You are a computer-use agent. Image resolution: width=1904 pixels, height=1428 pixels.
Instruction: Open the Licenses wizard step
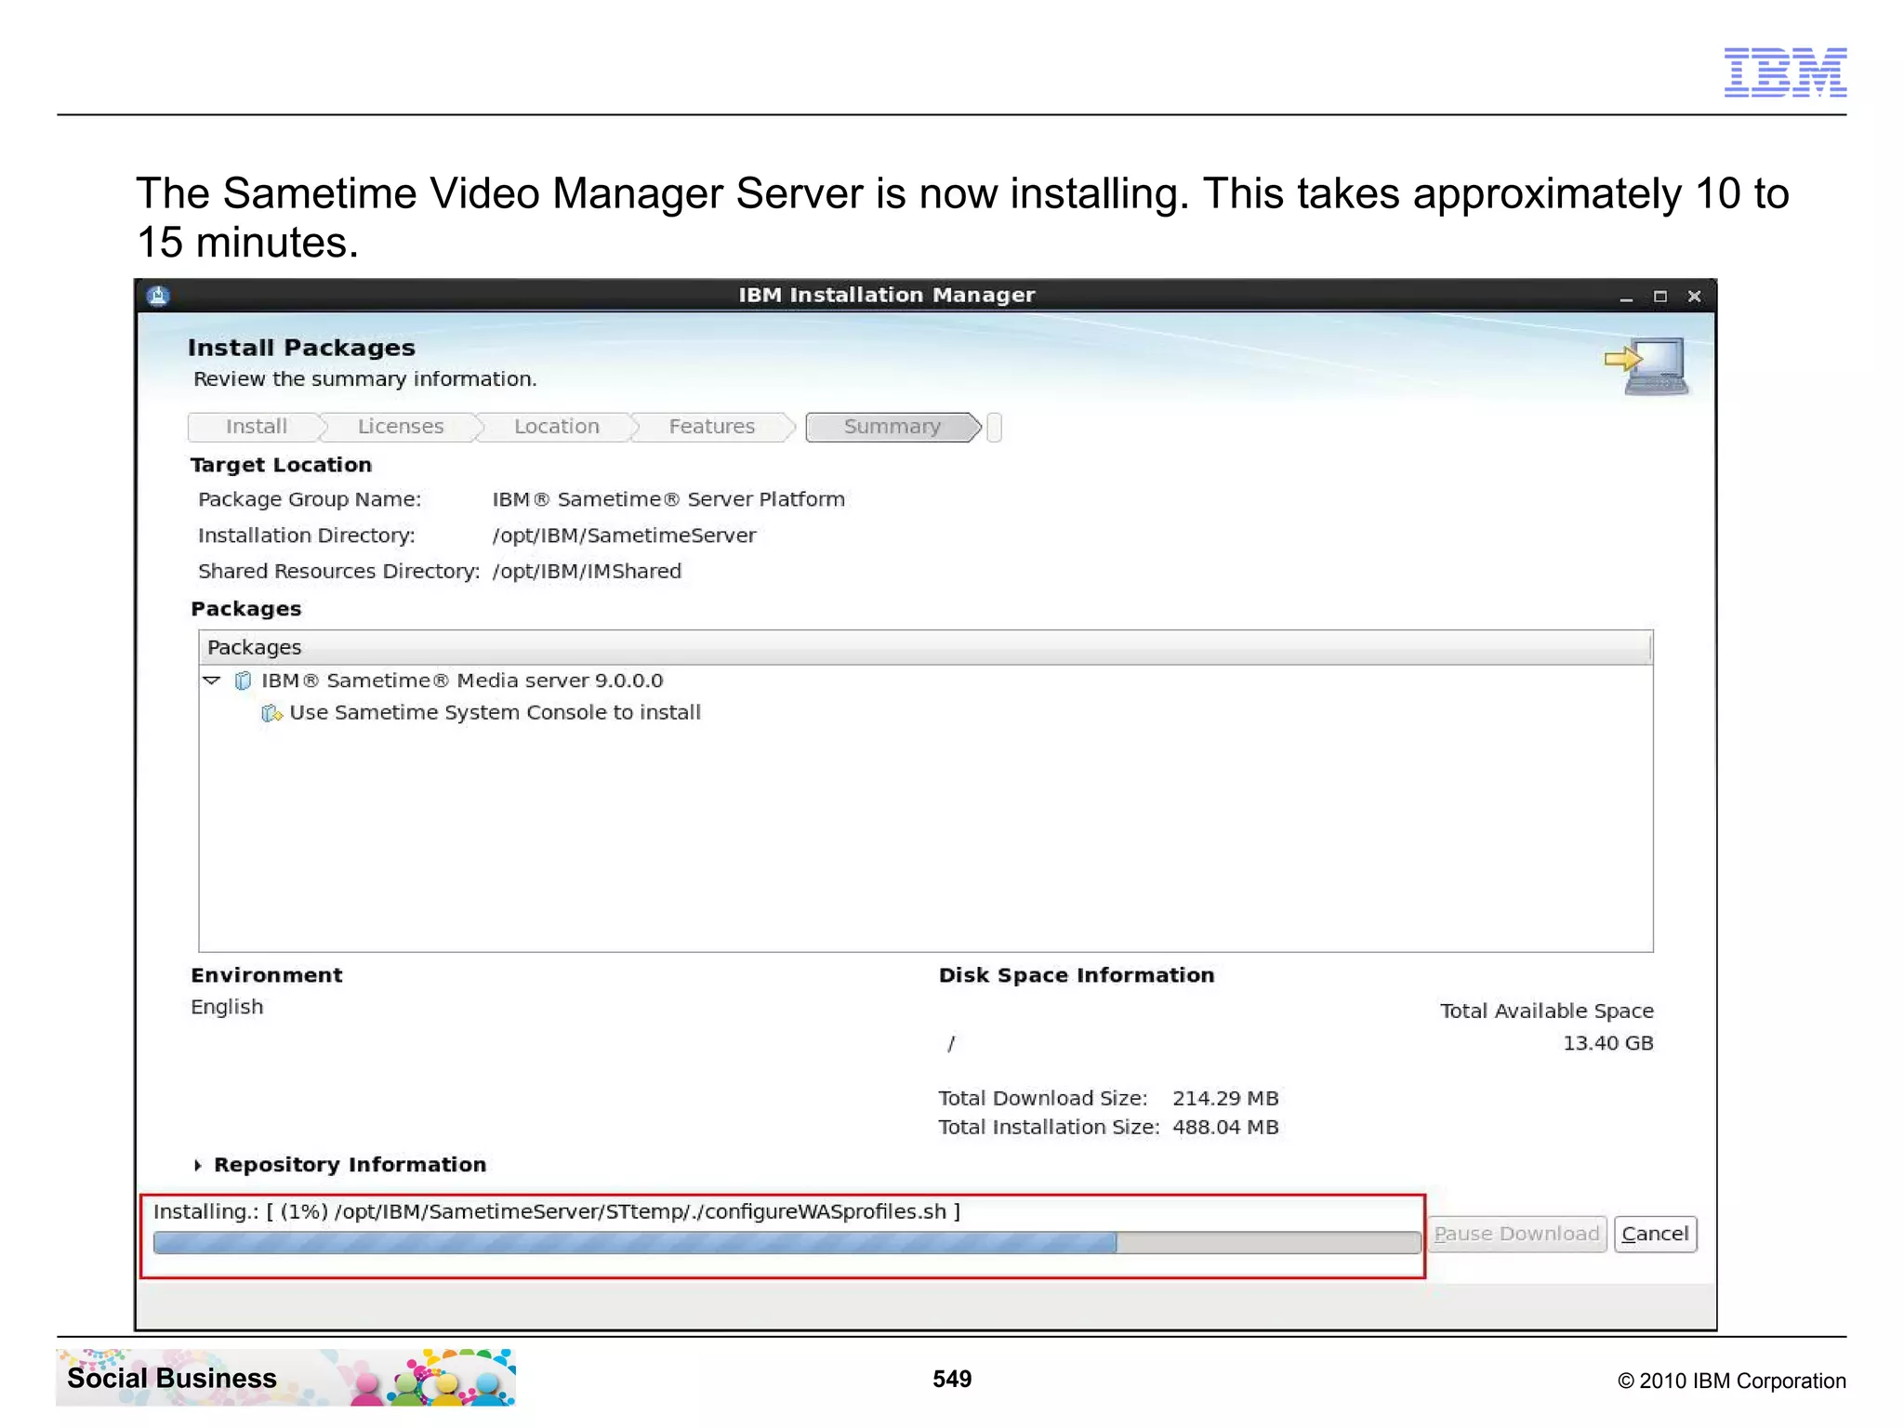[401, 427]
